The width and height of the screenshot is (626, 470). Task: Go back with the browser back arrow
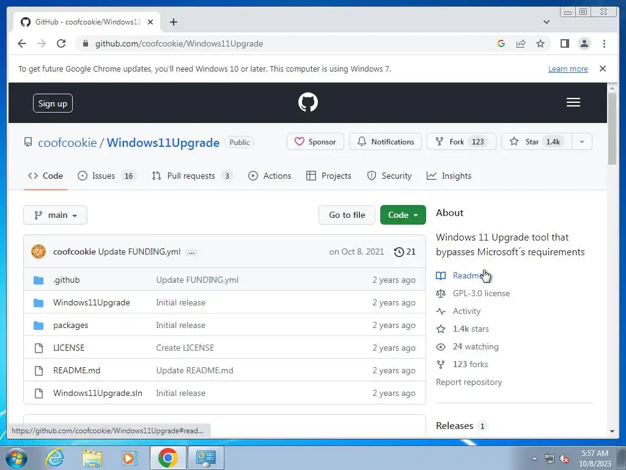[22, 43]
